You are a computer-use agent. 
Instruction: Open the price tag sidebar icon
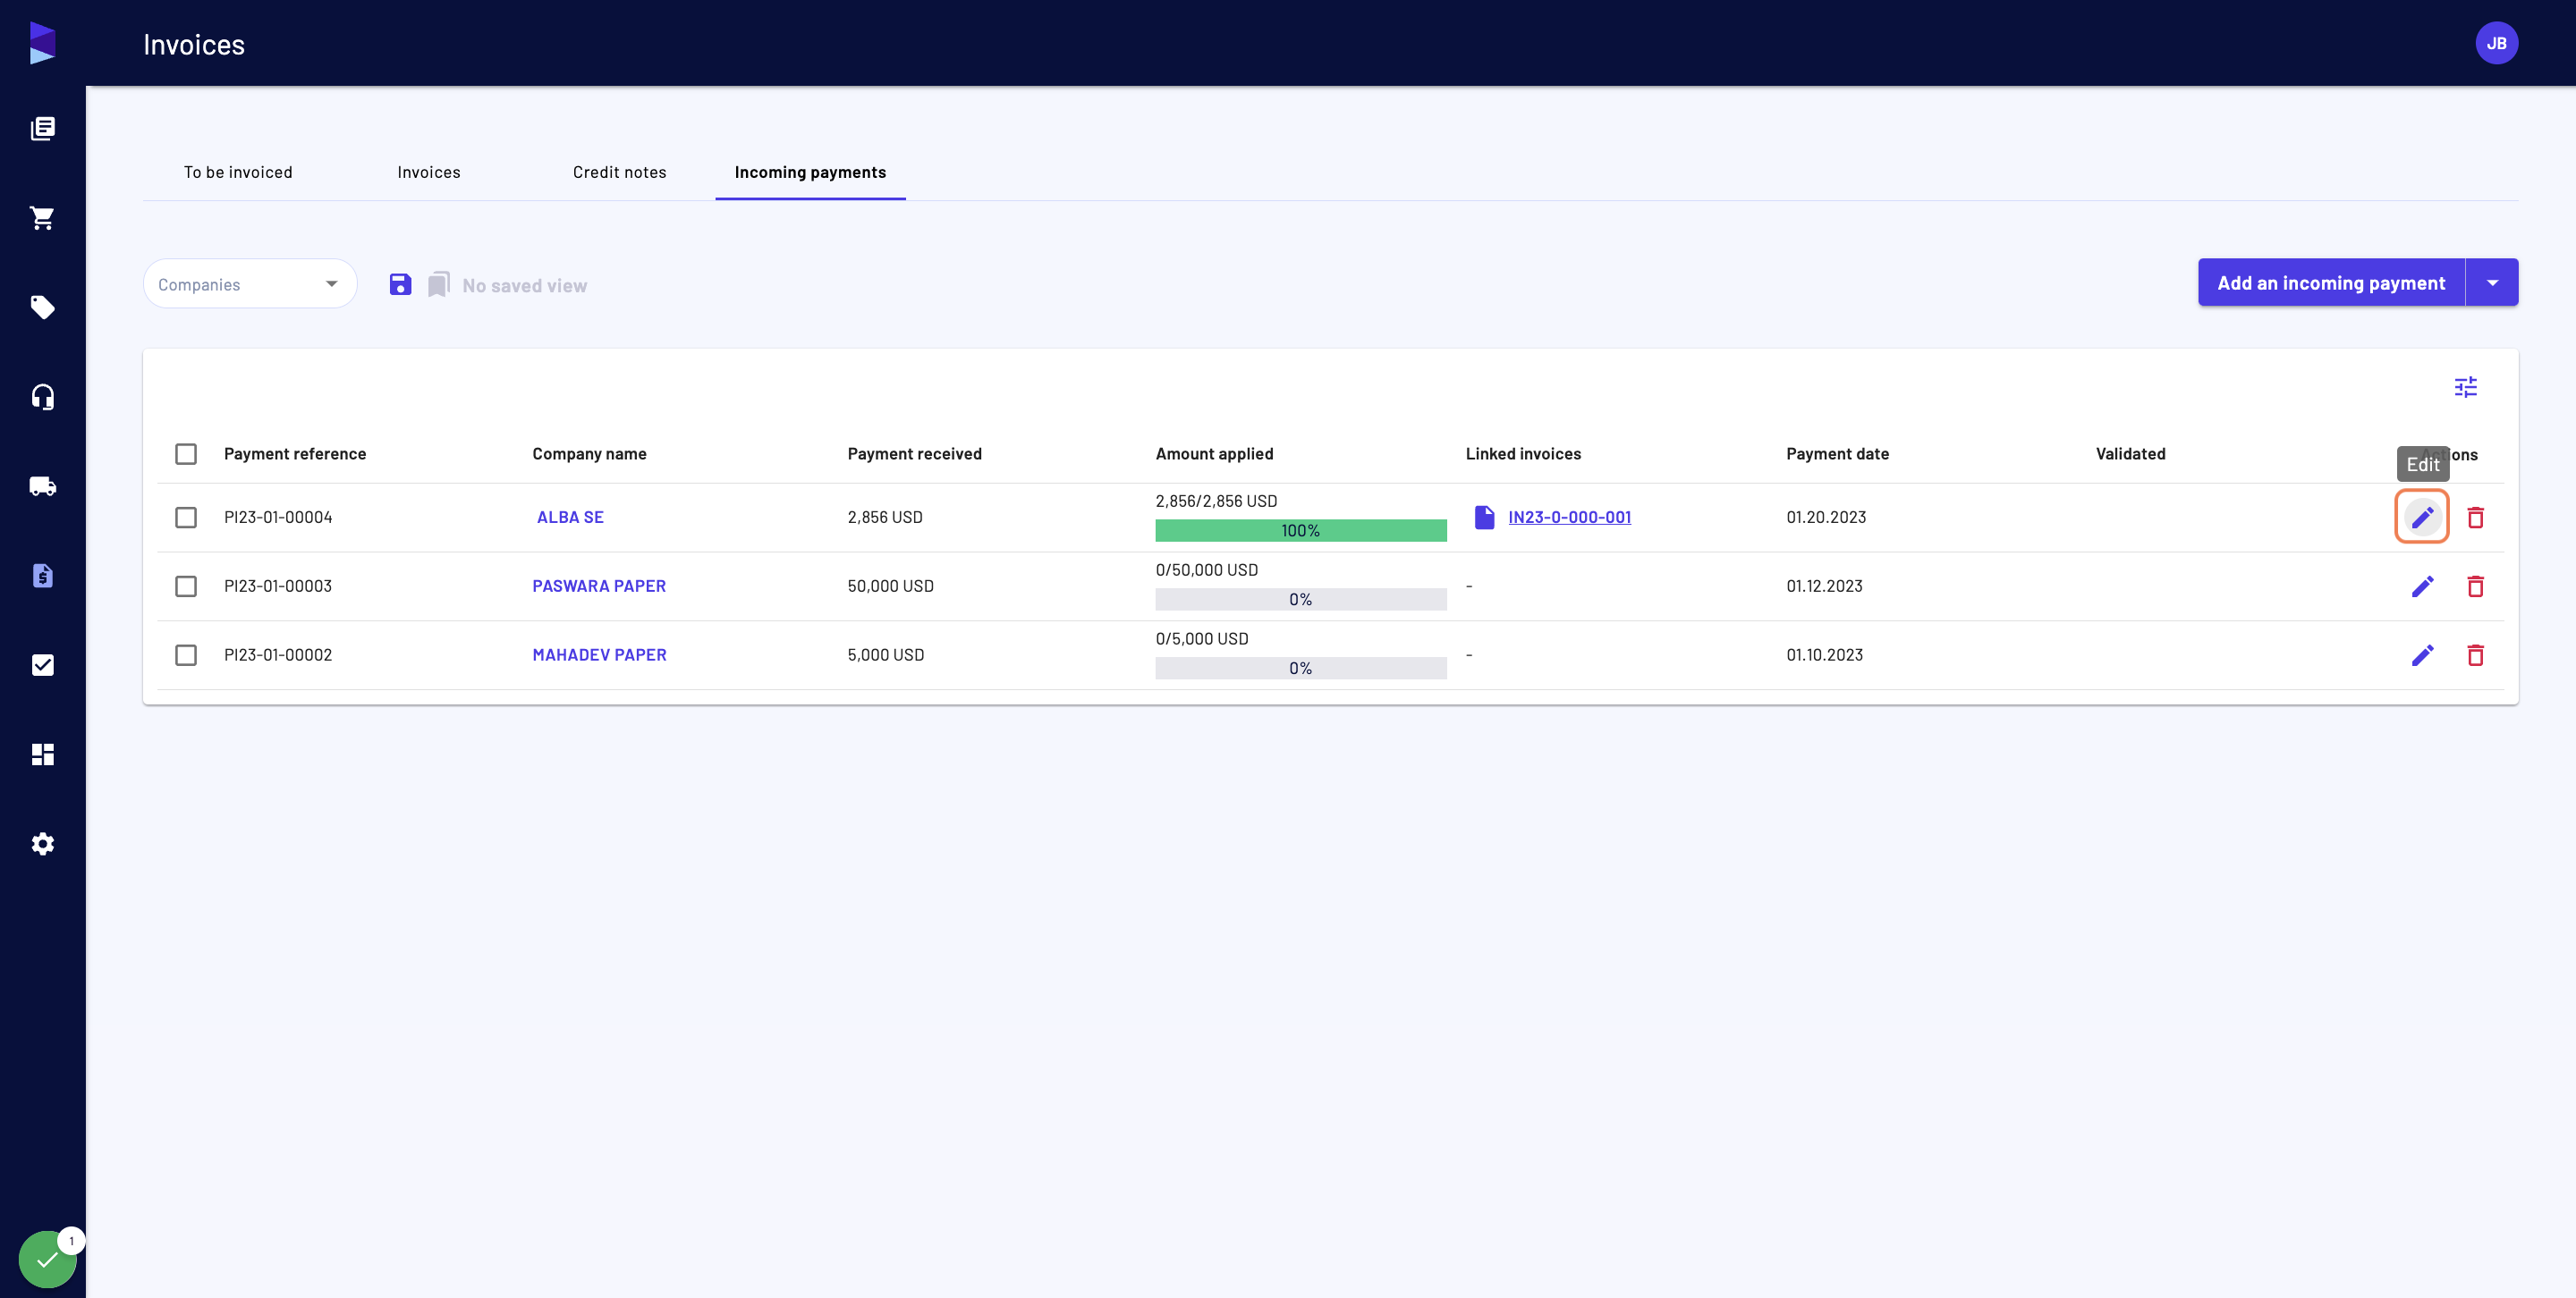coord(43,307)
